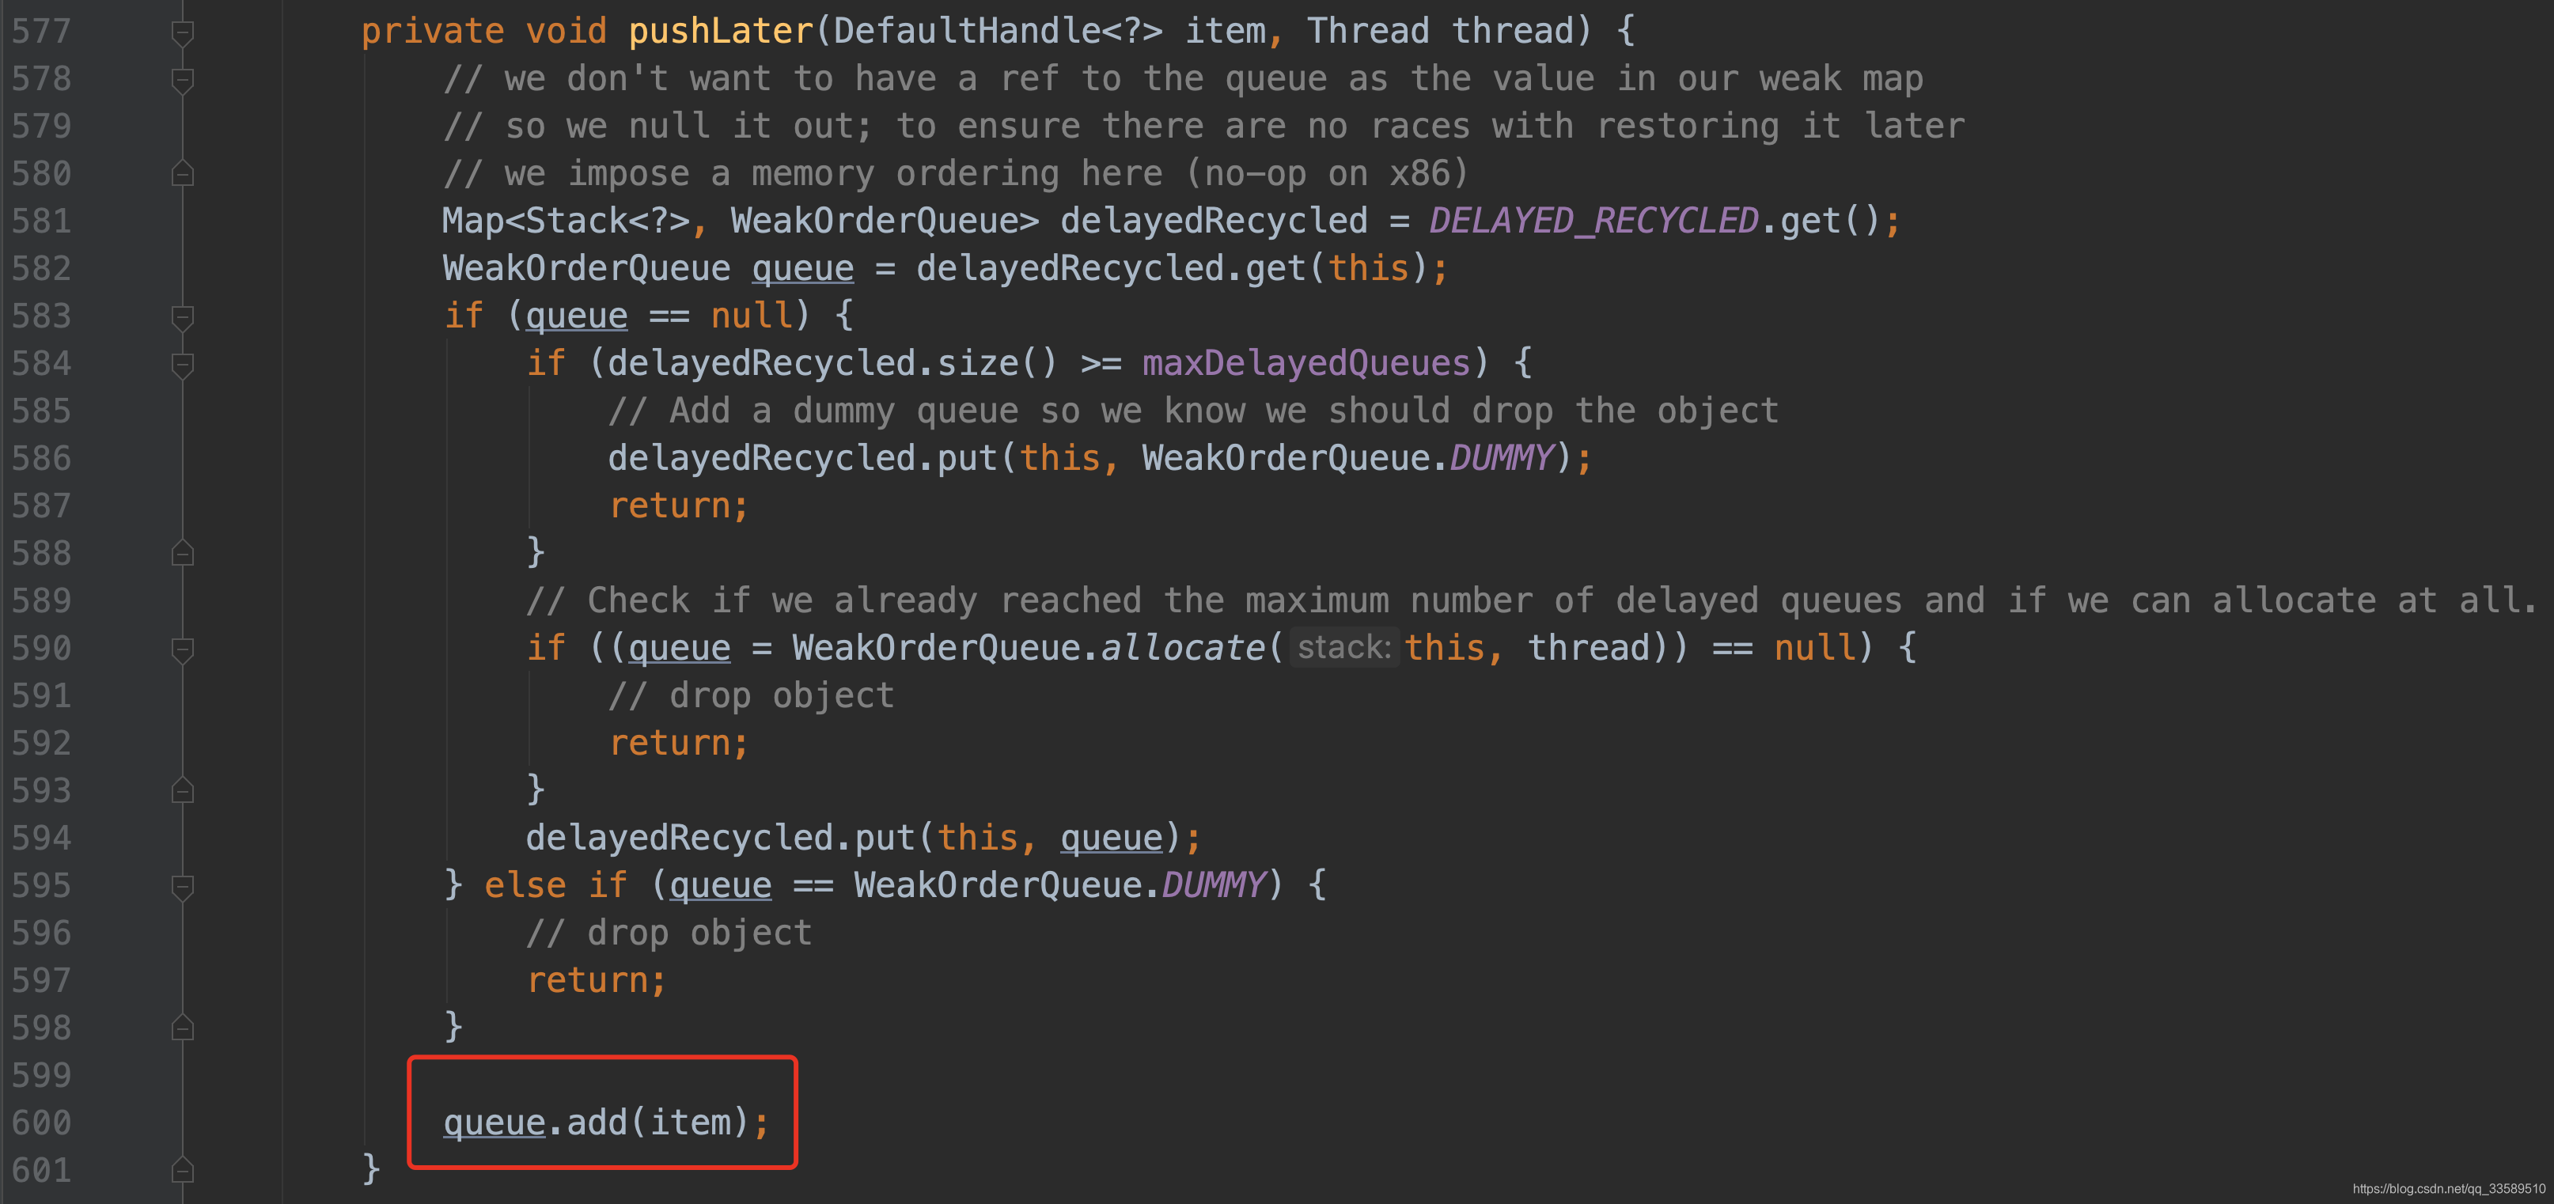This screenshot has width=2554, height=1204.
Task: Collapse the WeakOrderQueue.allocate if block at line 590
Action: (183, 649)
